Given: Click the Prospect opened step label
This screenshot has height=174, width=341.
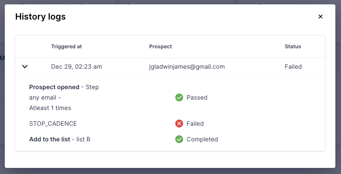Looking at the screenshot, I should tap(54, 87).
